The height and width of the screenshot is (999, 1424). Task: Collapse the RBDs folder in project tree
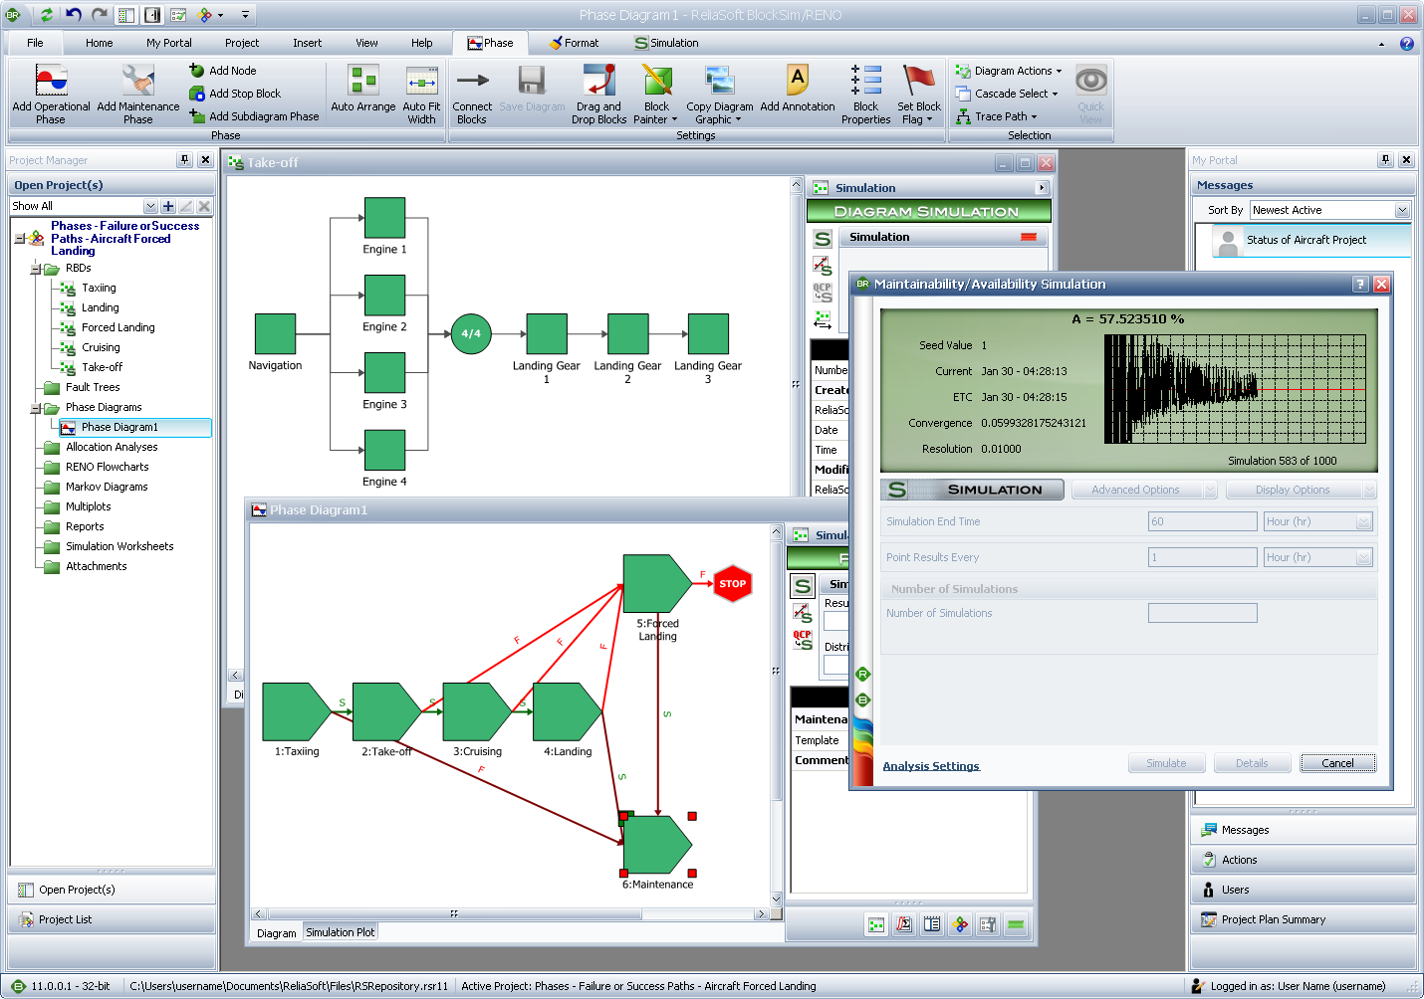pos(36,269)
